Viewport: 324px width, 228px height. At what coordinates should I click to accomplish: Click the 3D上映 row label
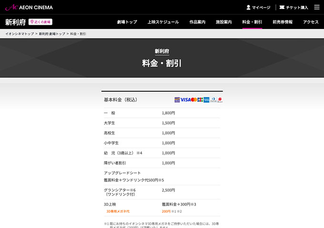[x=110, y=204]
